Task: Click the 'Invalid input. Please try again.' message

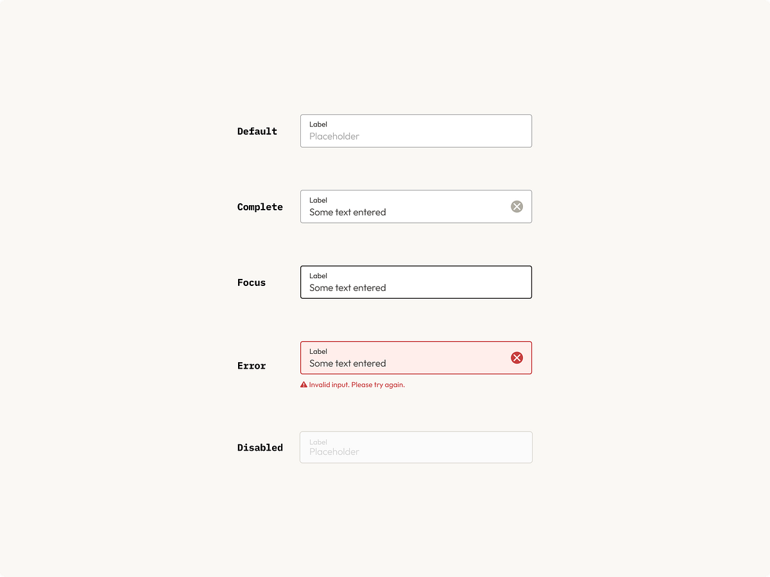Action: tap(357, 385)
